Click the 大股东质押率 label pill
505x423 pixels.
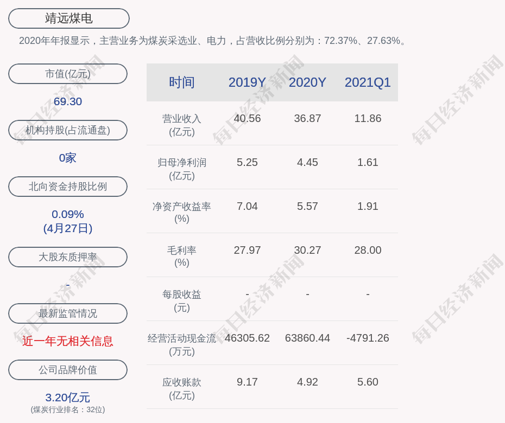pos(68,257)
